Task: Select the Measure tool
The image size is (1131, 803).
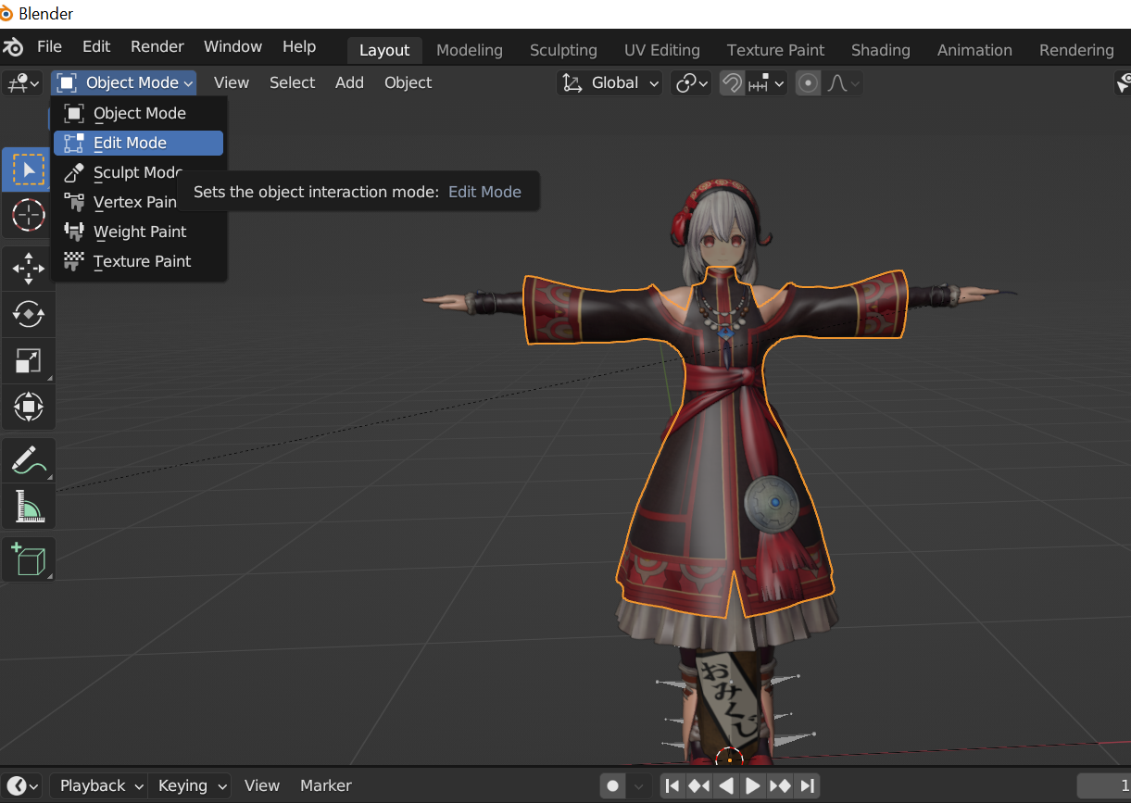Action: pyautogui.click(x=29, y=506)
